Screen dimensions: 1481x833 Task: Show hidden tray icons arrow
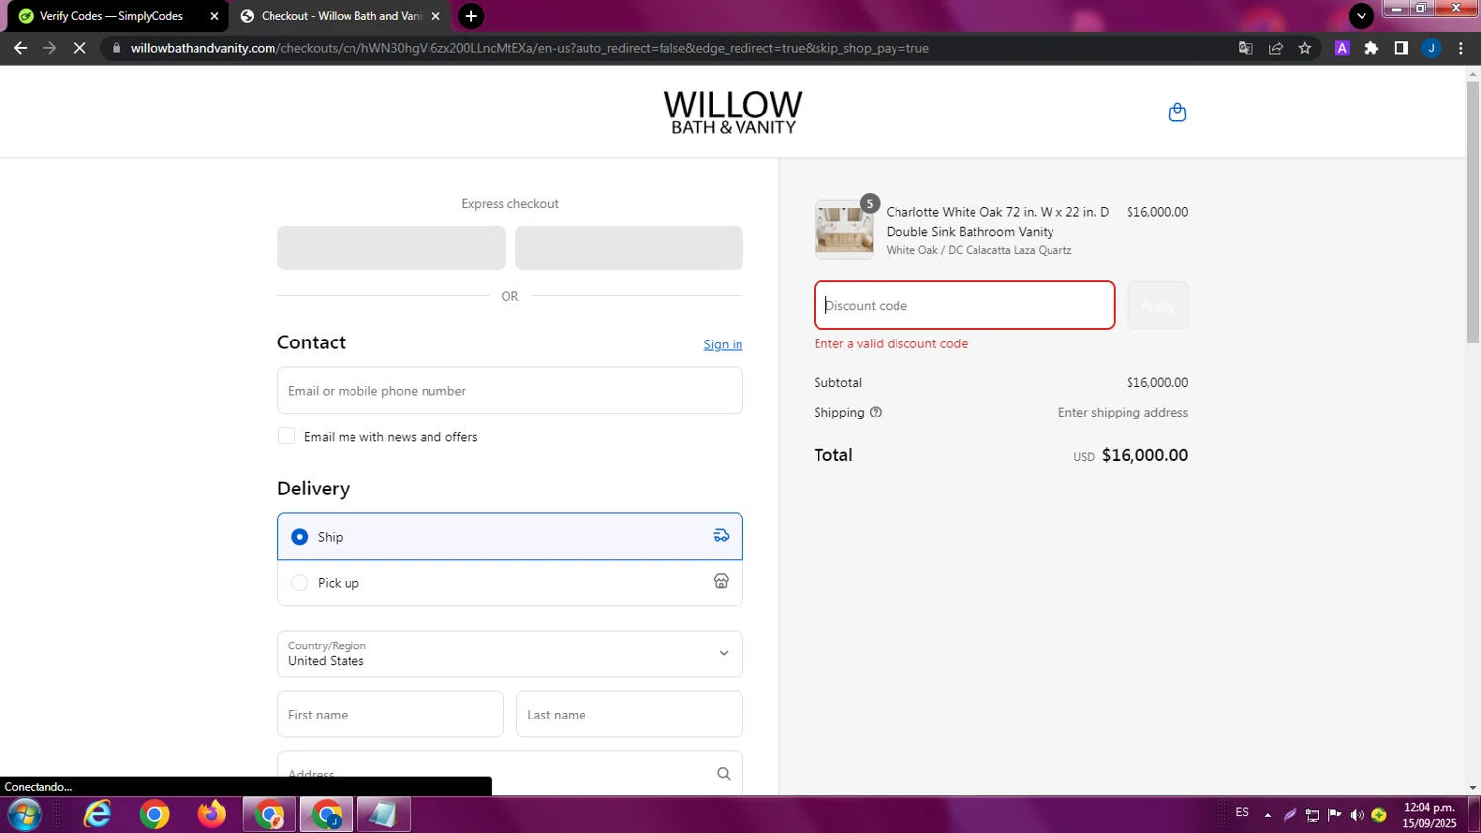pyautogui.click(x=1268, y=815)
